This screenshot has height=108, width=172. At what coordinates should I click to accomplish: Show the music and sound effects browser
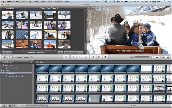point(153,57)
